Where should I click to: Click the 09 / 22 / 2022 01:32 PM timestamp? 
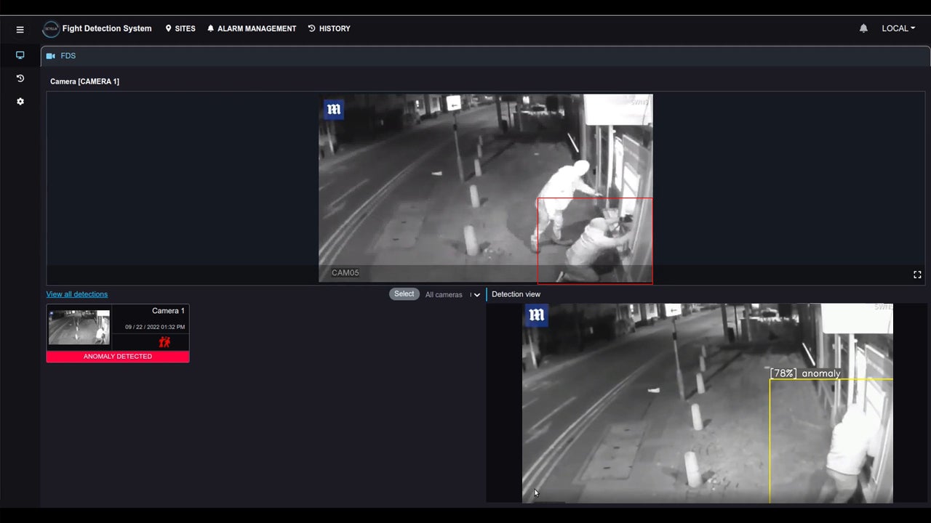click(x=155, y=327)
